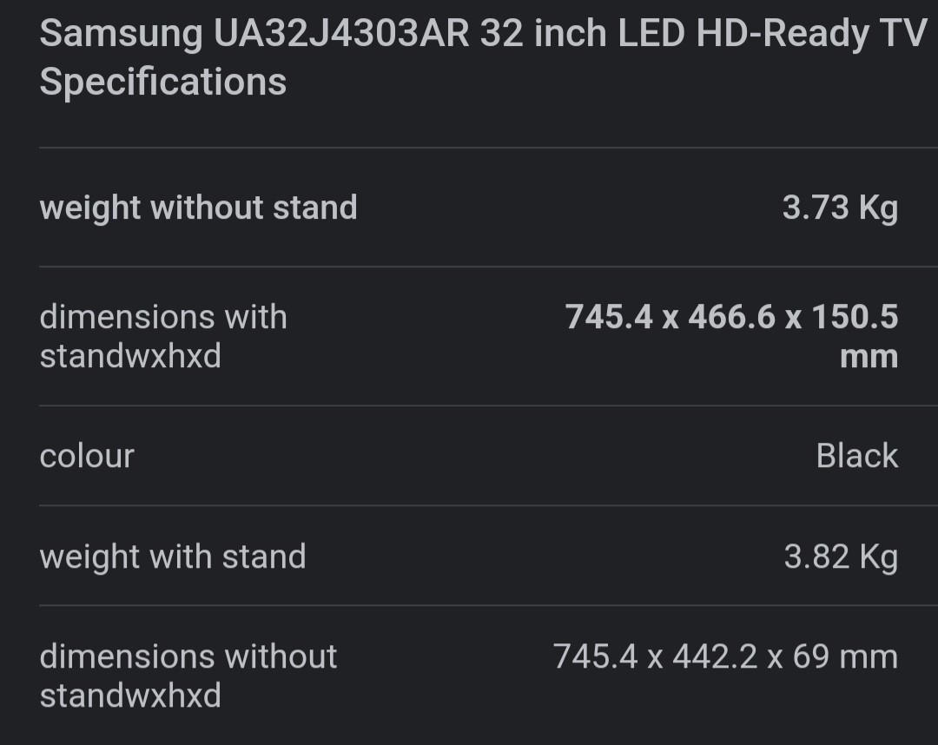This screenshot has width=938, height=745.
Task: Select the word "Specifications" in the title
Action: [x=163, y=82]
